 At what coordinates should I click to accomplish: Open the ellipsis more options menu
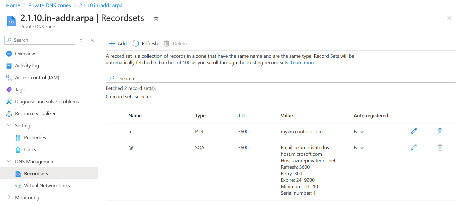pyautogui.click(x=168, y=18)
